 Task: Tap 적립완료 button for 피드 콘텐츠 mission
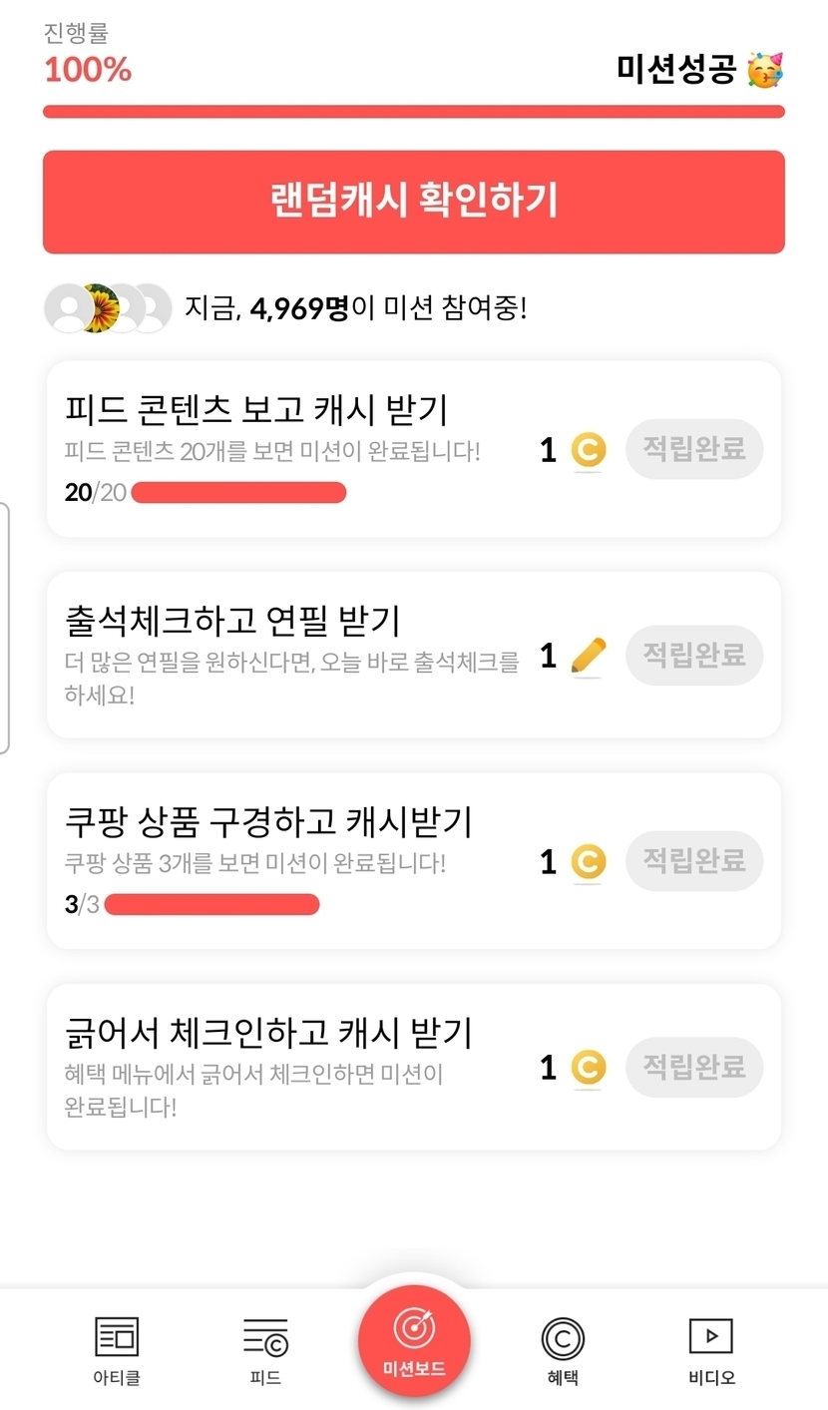(x=694, y=449)
